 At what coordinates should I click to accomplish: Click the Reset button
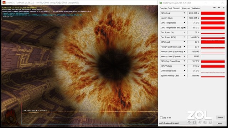click(221, 118)
